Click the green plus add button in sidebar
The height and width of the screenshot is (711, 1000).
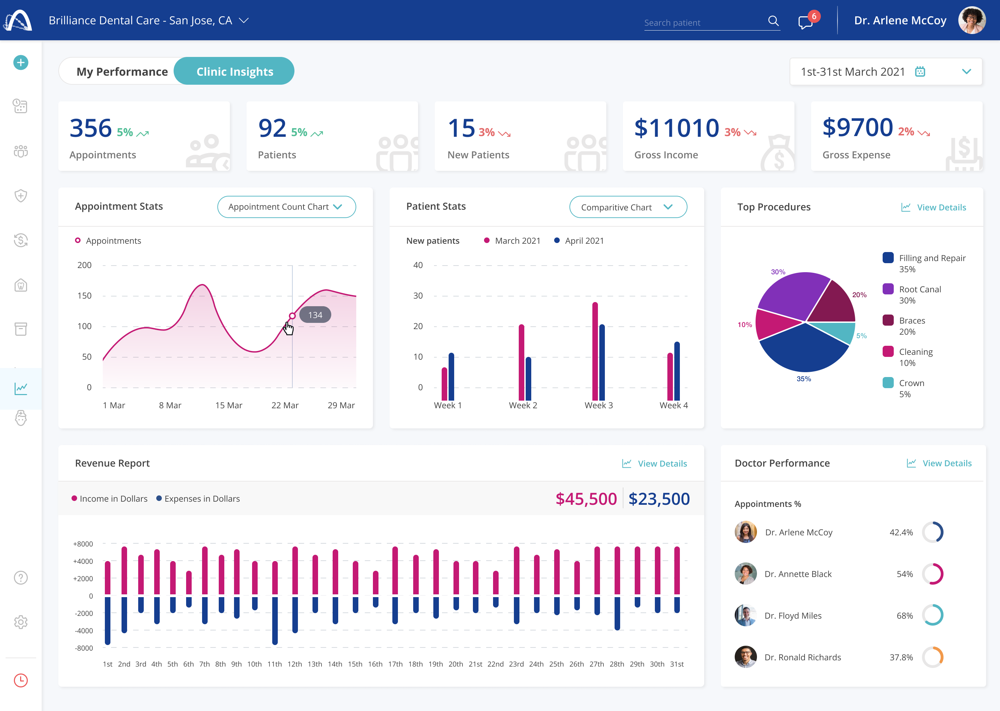click(x=20, y=62)
